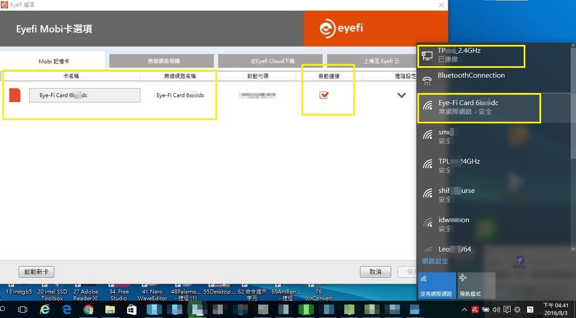Open the Action Center notifications icon
The image size is (576, 318).
tap(507, 310)
